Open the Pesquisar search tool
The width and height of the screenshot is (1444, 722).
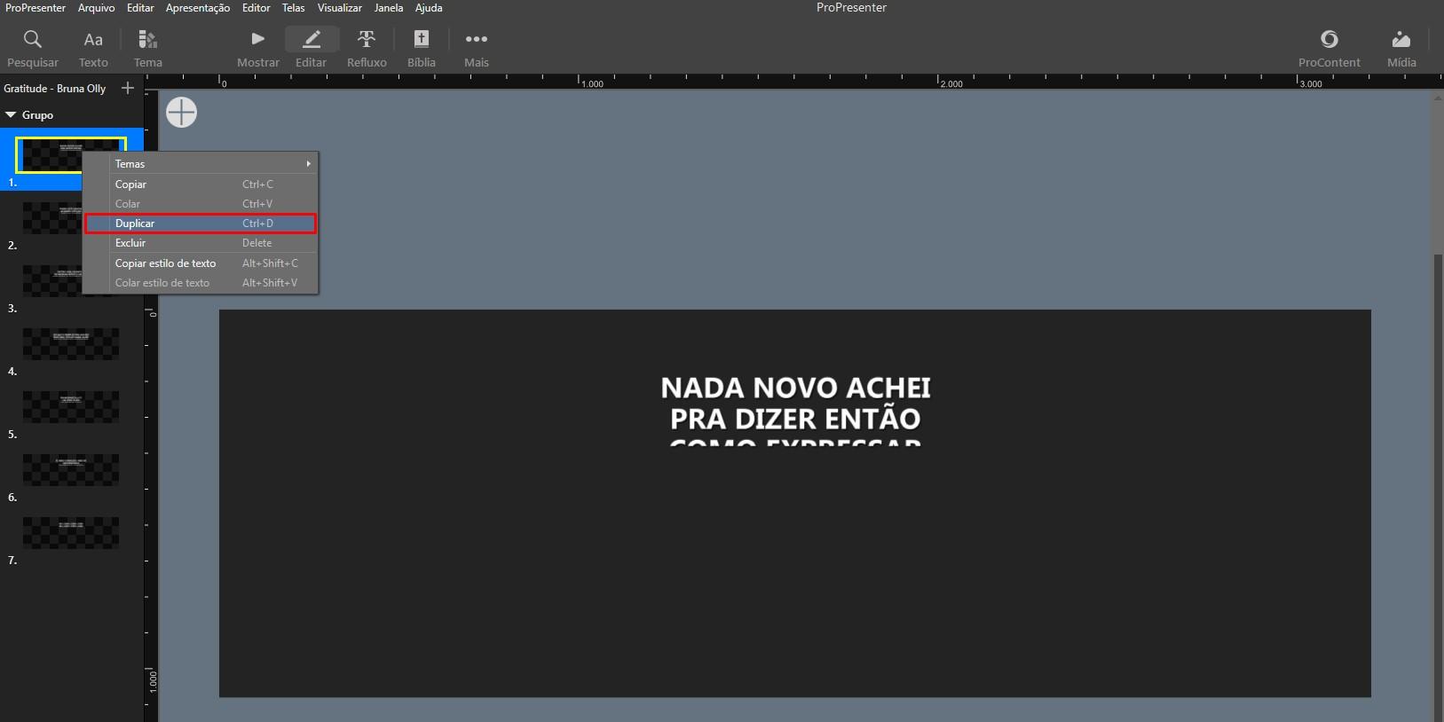pos(33,40)
